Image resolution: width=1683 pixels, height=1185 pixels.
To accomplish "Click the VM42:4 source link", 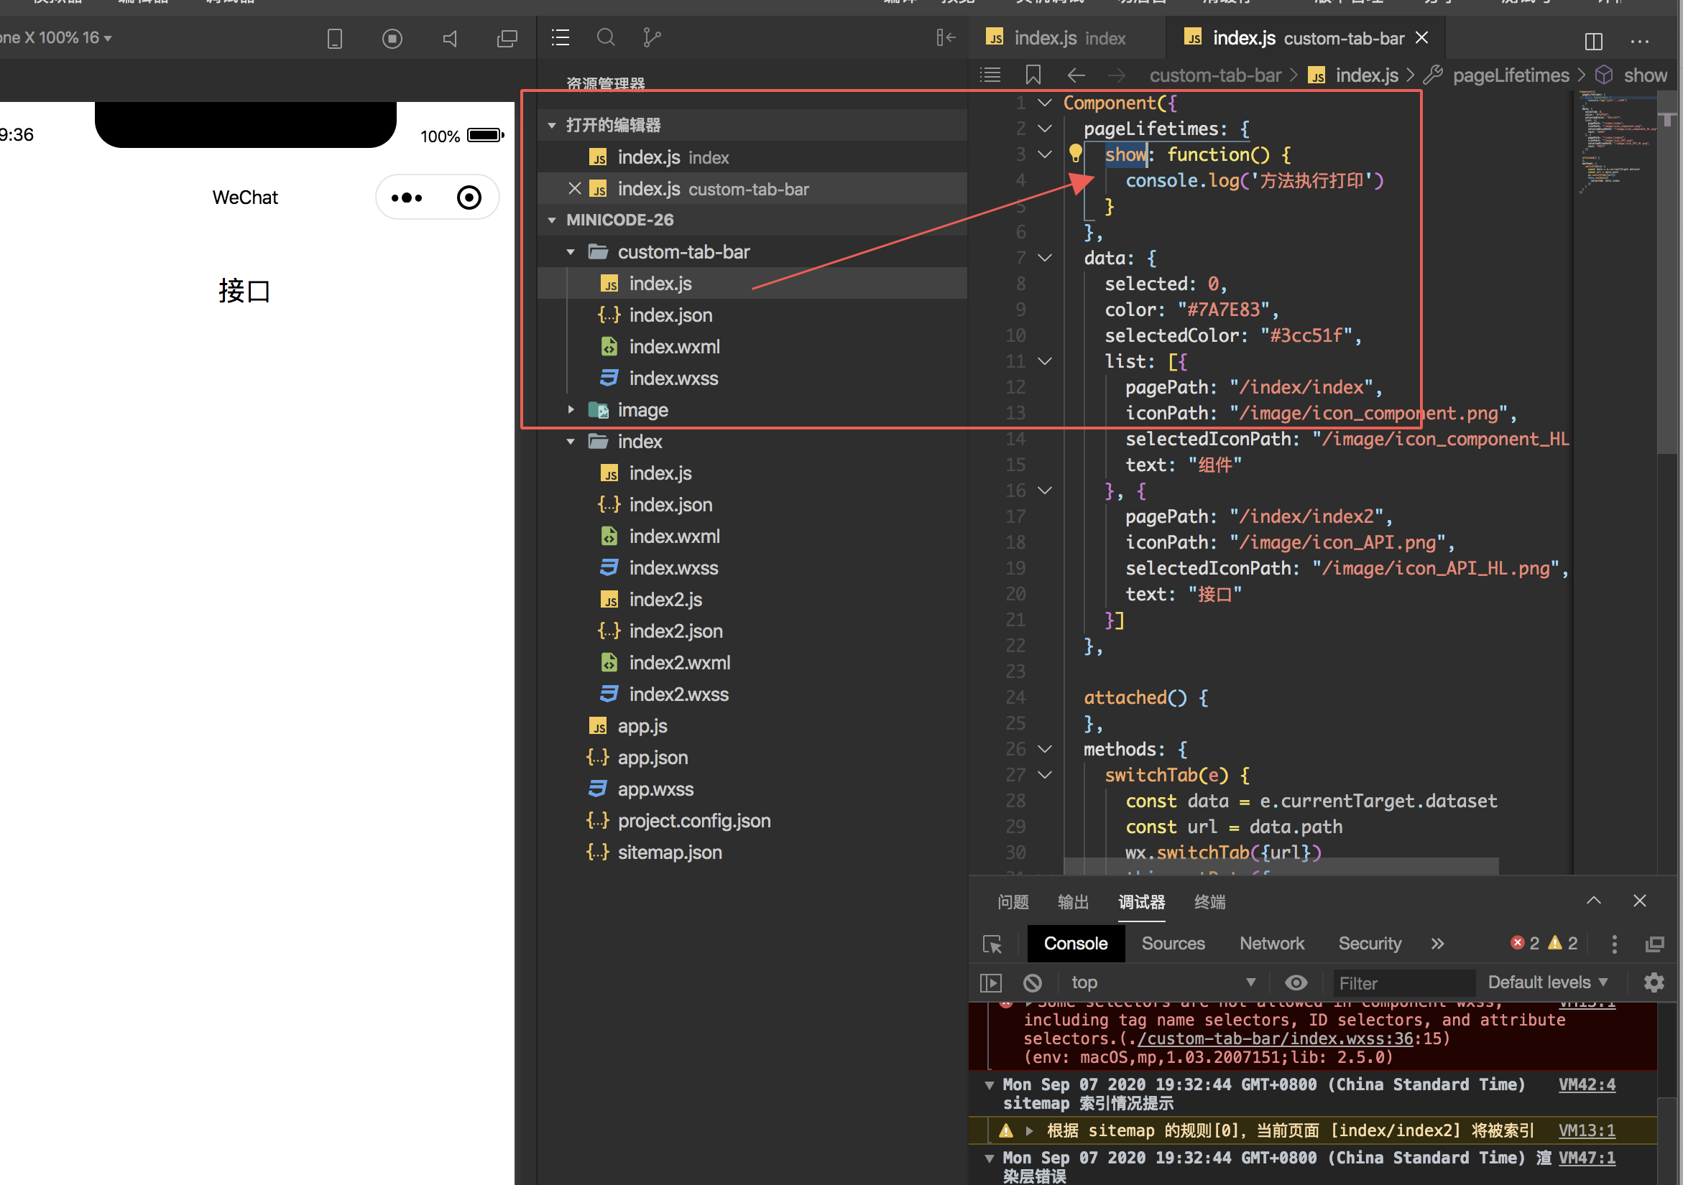I will (1586, 1084).
